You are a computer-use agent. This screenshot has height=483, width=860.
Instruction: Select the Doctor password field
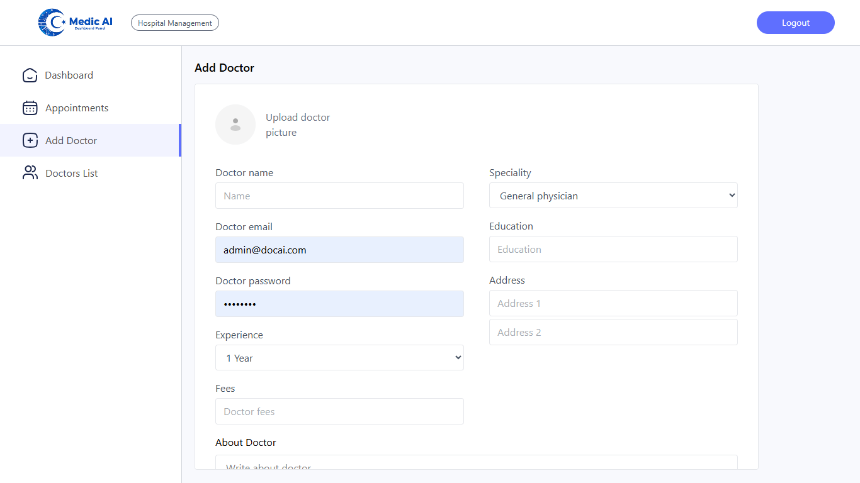(x=339, y=304)
